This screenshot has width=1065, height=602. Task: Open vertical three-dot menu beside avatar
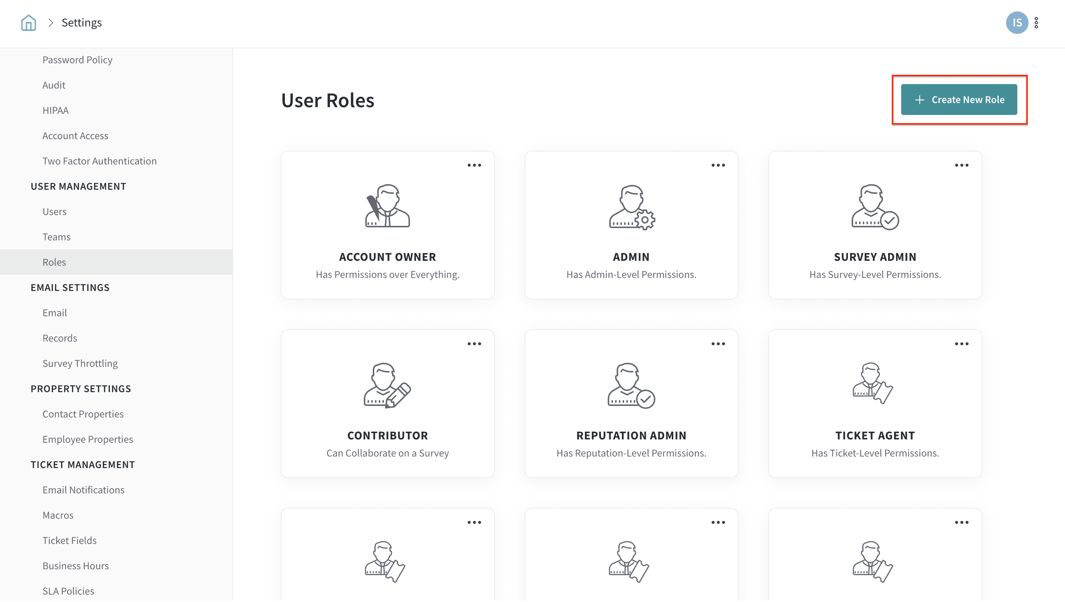pos(1036,23)
